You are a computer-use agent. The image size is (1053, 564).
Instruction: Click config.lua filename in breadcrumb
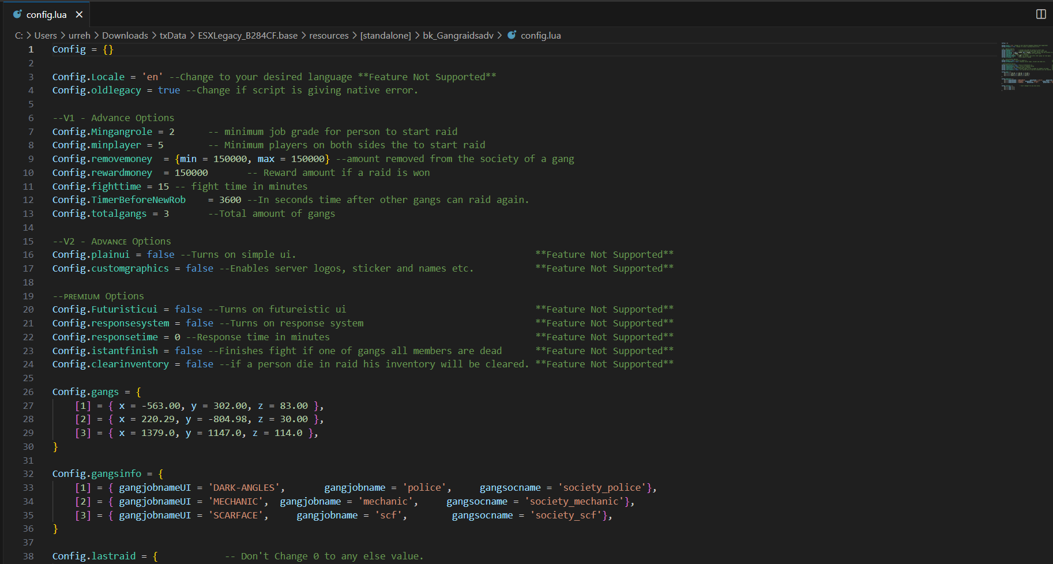click(x=540, y=35)
